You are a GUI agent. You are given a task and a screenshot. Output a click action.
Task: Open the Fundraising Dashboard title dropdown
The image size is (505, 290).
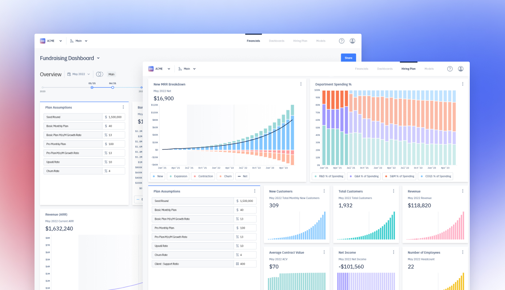(x=70, y=58)
